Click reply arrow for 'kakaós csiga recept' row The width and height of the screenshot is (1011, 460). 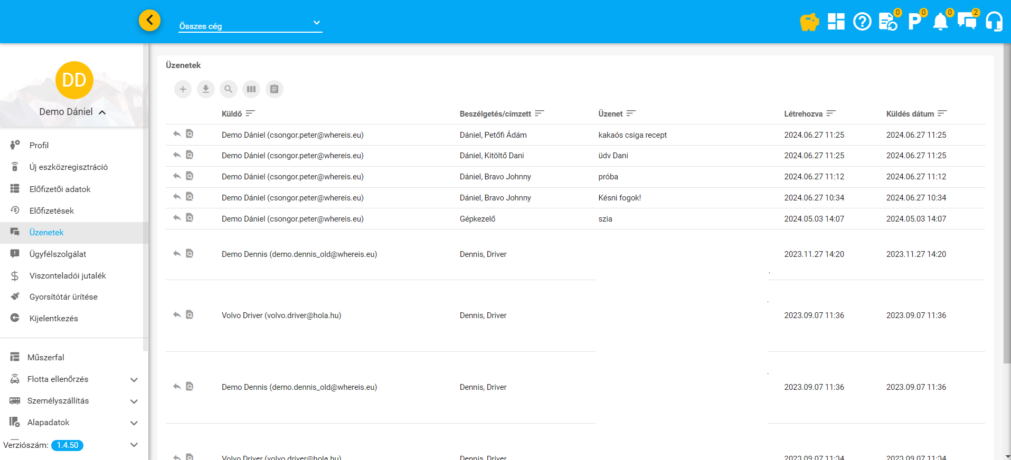(177, 134)
